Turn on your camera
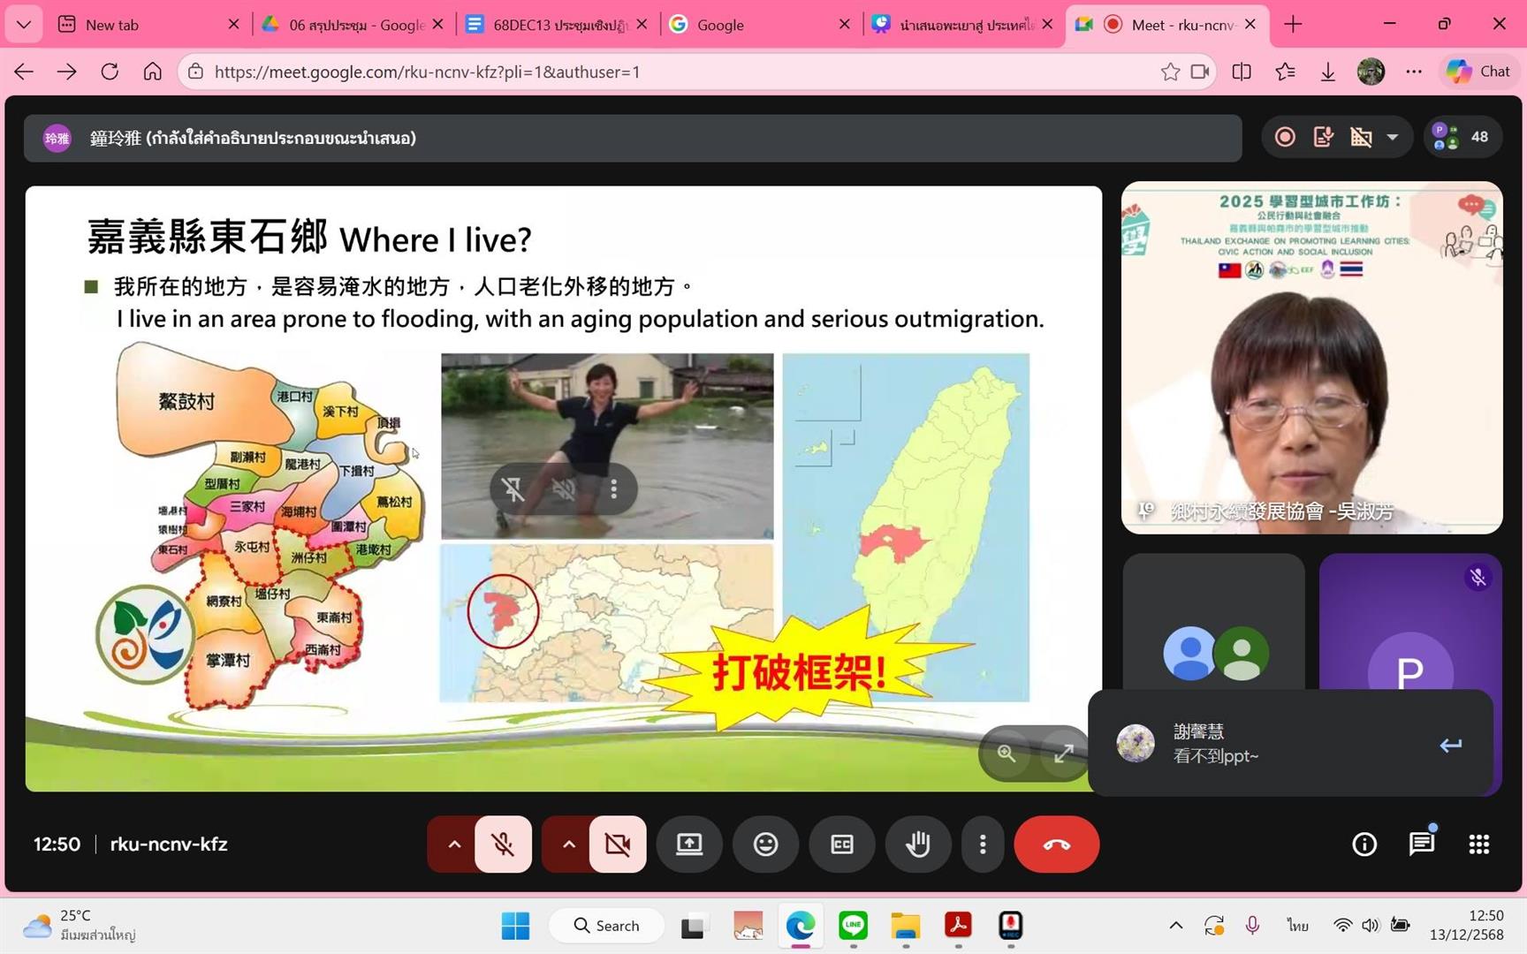The width and height of the screenshot is (1527, 954). click(x=618, y=844)
